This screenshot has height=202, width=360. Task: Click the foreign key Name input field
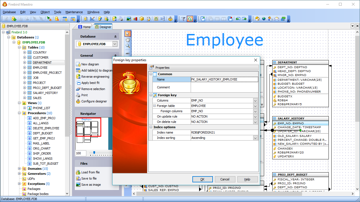click(224, 79)
